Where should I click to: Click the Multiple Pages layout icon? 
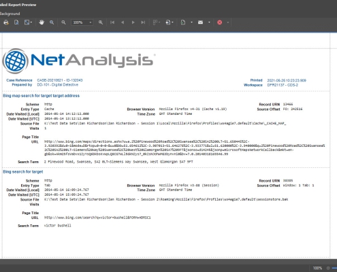155,22
